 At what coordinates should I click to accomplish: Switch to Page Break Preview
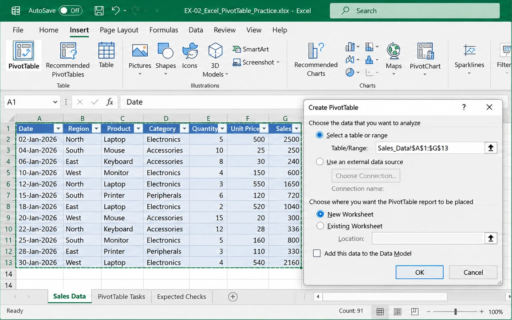click(415, 312)
